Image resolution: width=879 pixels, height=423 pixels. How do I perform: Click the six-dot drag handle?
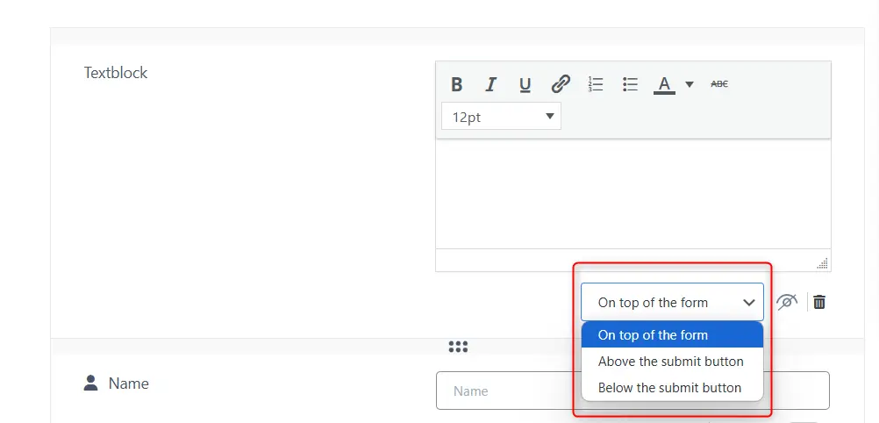click(458, 347)
